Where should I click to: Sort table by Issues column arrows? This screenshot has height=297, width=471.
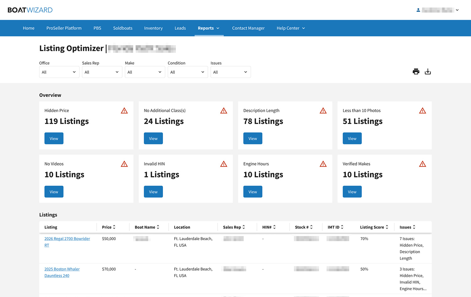tap(414, 227)
